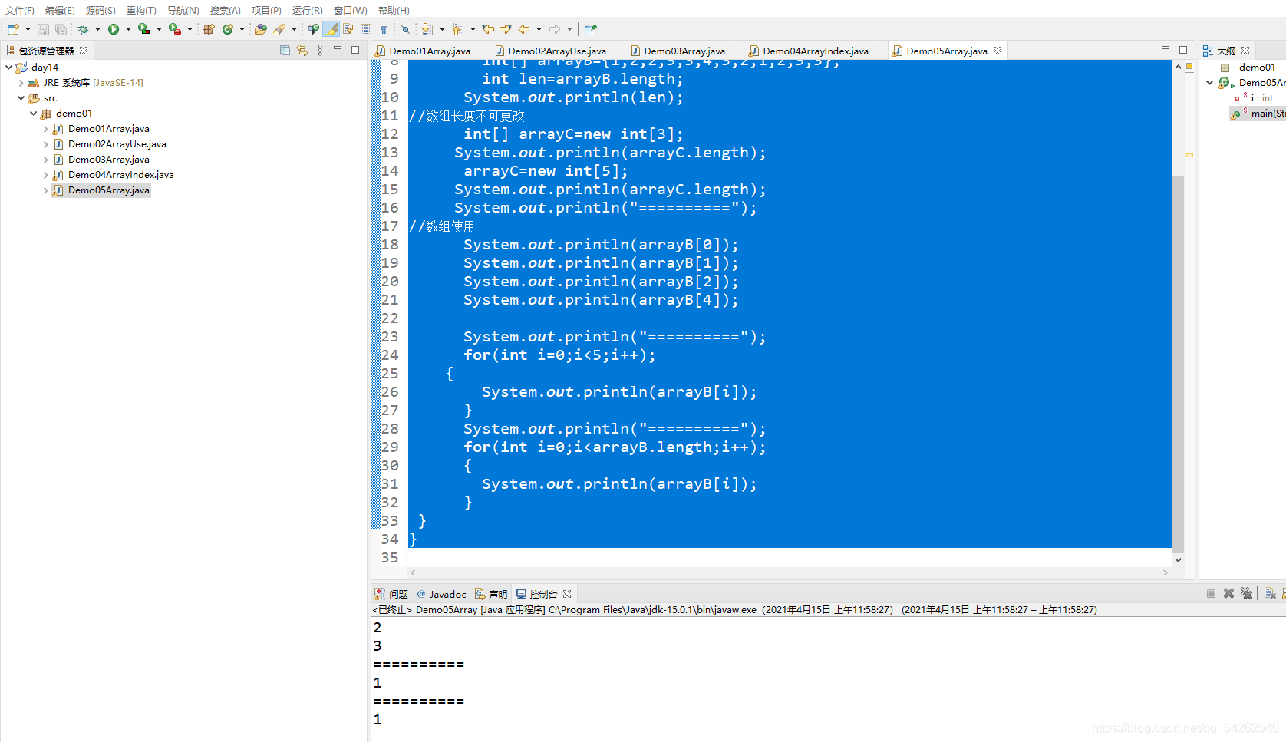1286x742 pixels.
Task: Open the 源码(S) menu
Action: coord(101,10)
